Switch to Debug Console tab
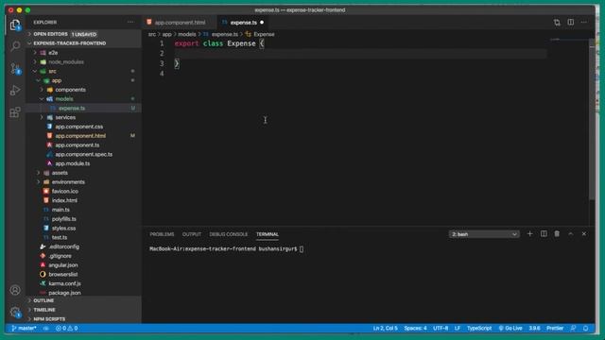The height and width of the screenshot is (340, 605). (229, 234)
